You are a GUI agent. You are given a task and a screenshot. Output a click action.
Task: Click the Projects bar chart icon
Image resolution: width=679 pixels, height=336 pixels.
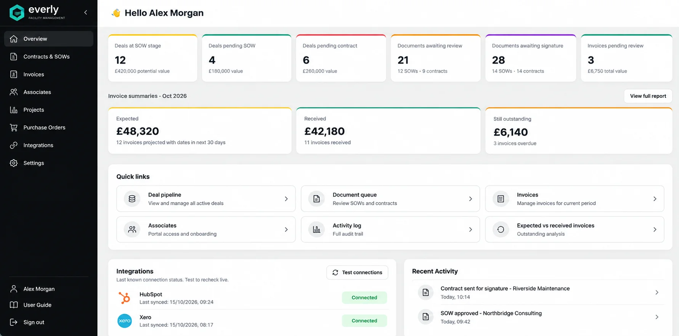14,110
